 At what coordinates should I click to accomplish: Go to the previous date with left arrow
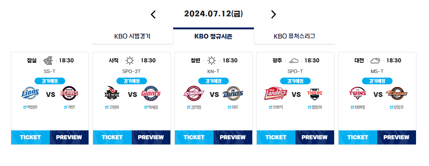tap(153, 14)
